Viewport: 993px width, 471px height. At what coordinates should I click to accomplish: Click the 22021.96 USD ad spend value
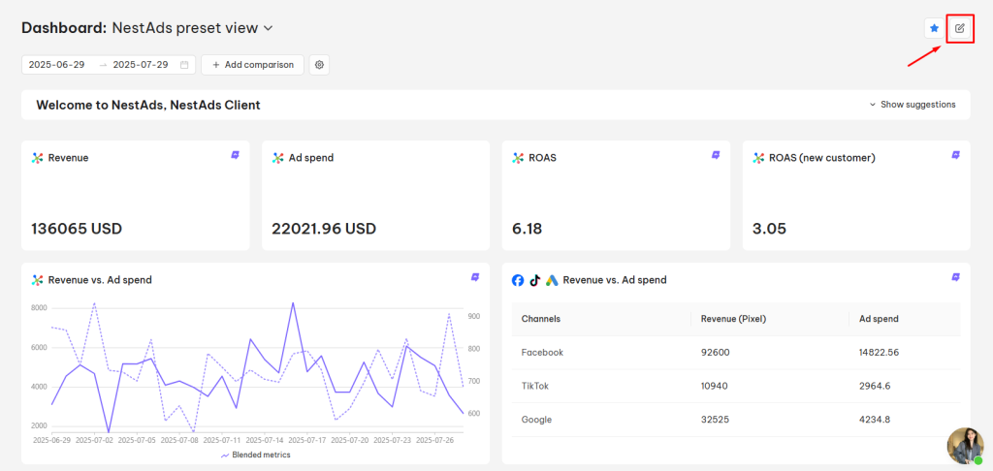[324, 229]
